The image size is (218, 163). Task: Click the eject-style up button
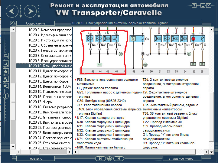(x=109, y=158)
